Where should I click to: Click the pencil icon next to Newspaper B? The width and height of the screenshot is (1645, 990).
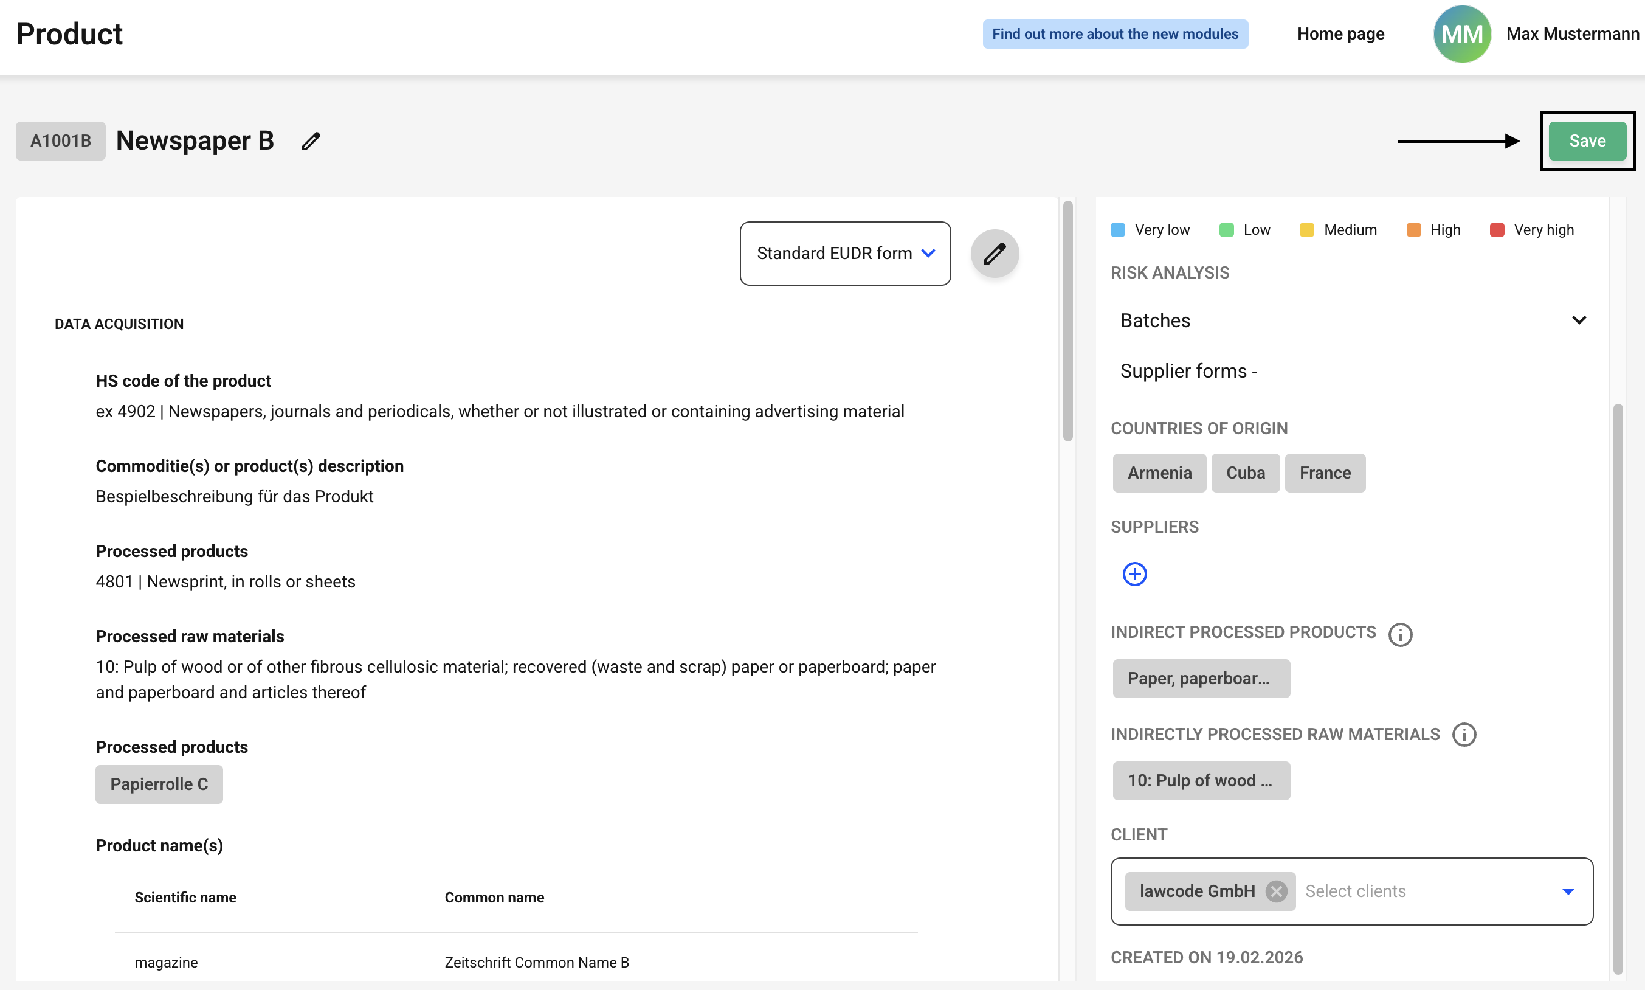point(311,140)
